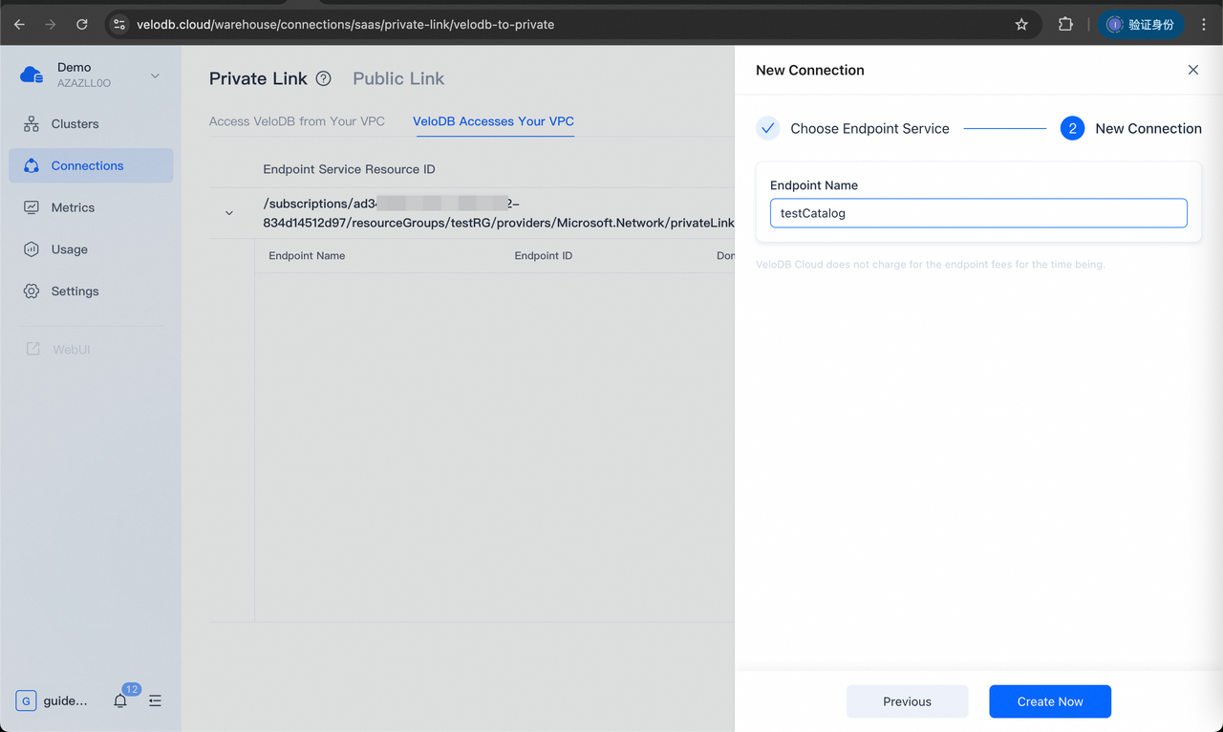Click the Metrics chart icon

(32, 207)
